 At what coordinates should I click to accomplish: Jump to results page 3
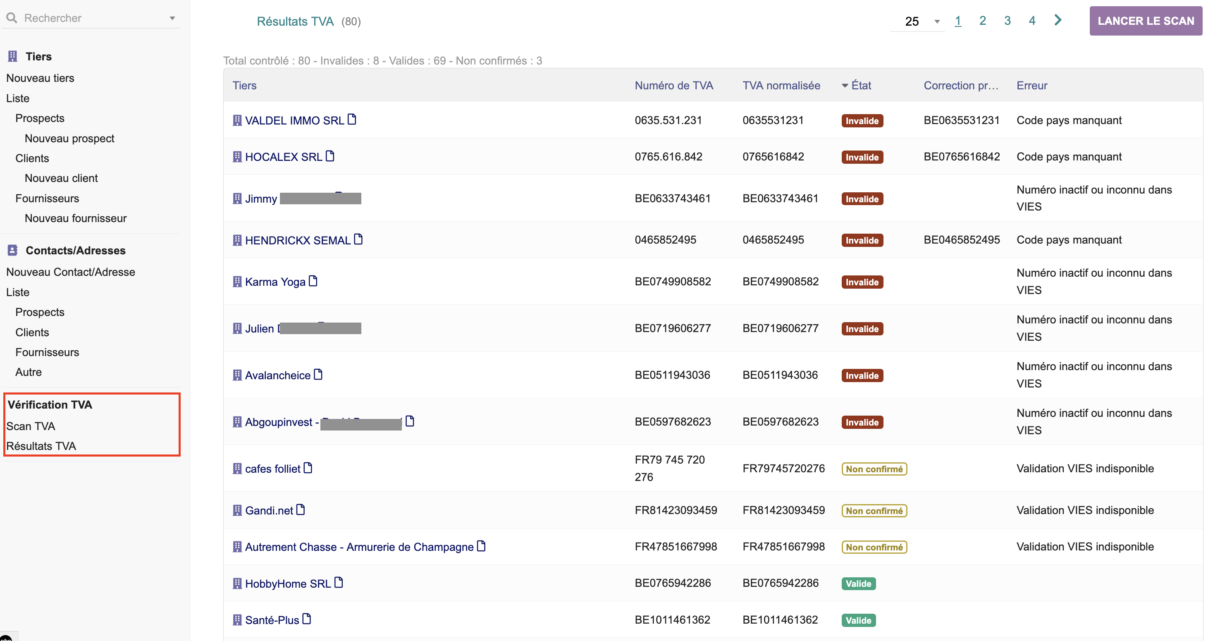click(x=1007, y=21)
